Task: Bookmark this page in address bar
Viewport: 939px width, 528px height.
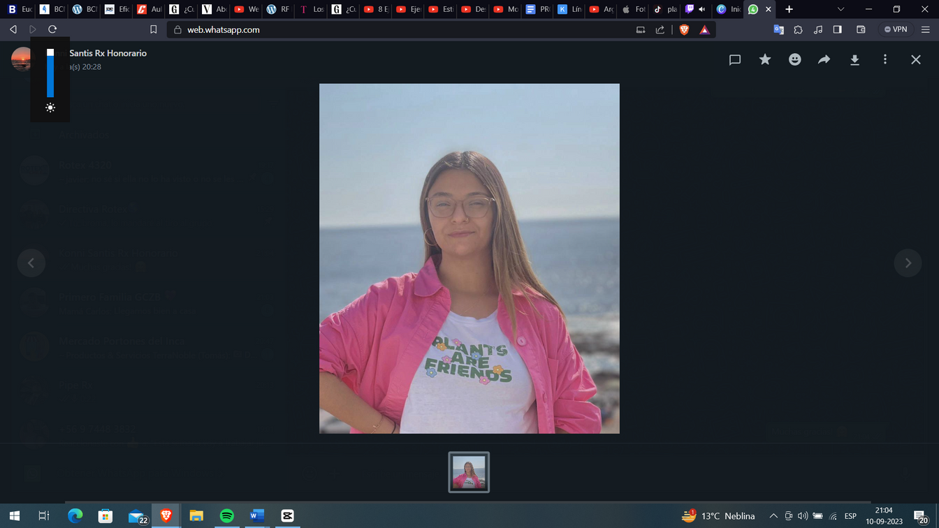Action: [x=154, y=29]
